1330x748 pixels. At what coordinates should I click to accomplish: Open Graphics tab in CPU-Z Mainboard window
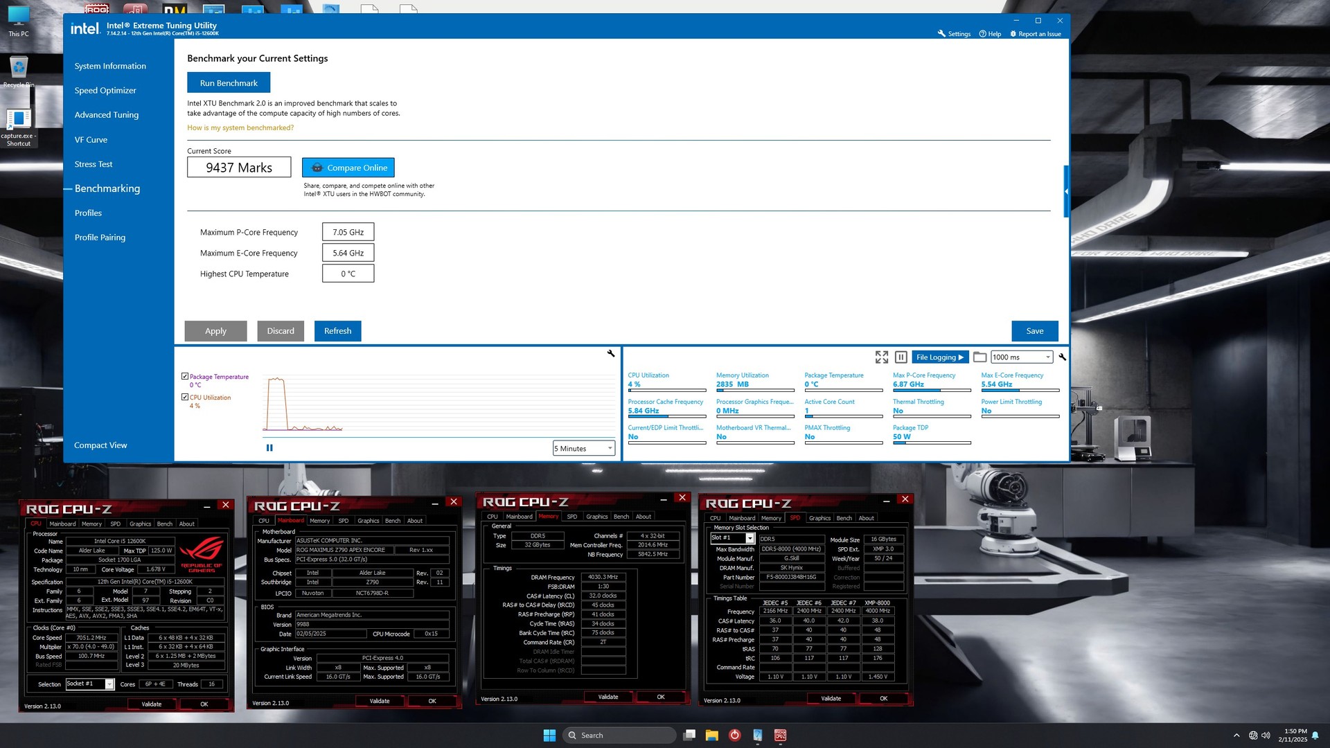click(368, 520)
